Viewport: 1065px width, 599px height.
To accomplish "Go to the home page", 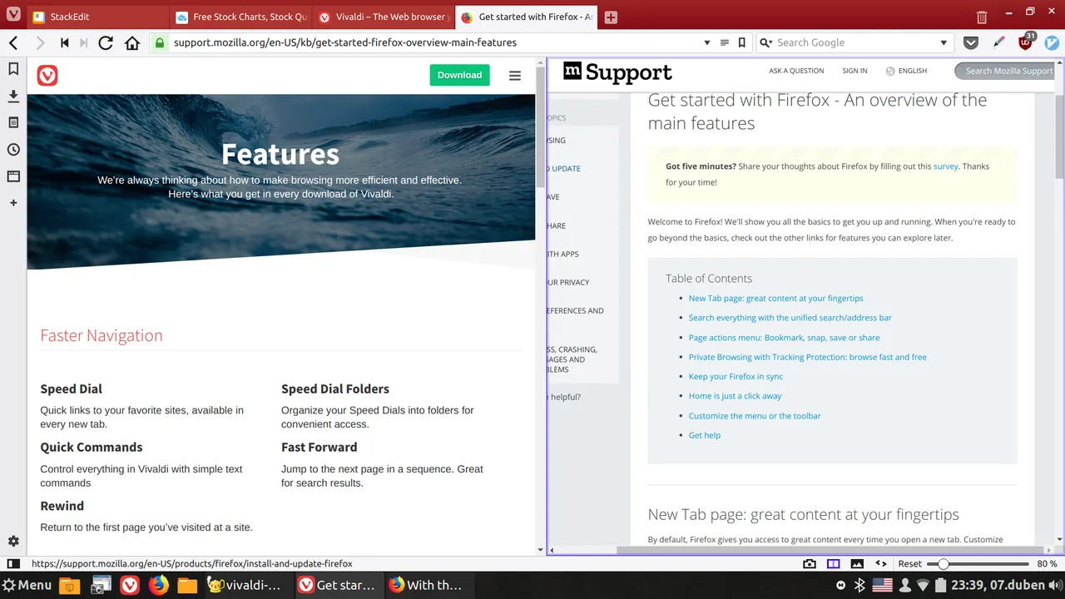I will (131, 42).
